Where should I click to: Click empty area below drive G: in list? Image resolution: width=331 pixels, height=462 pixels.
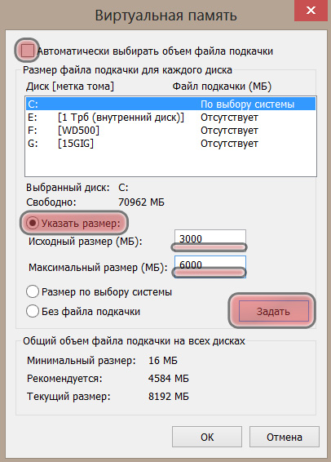(170, 163)
